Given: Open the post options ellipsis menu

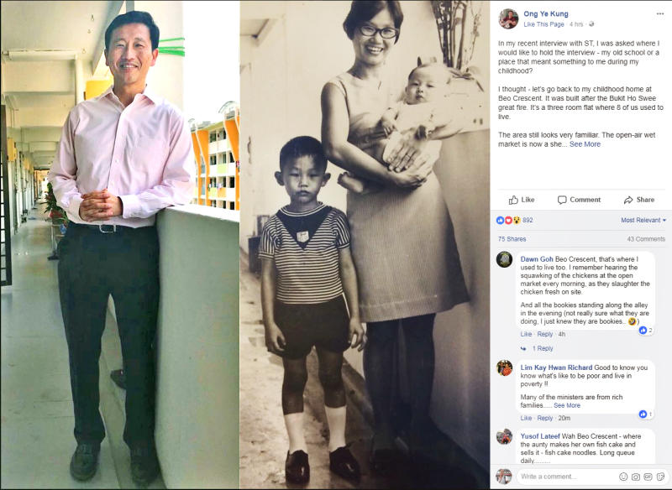Looking at the screenshot, I should click(x=660, y=13).
